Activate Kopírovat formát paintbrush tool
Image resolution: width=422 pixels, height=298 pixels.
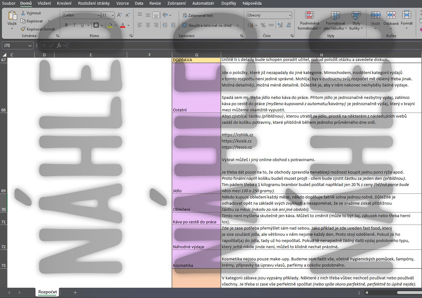(x=23, y=29)
